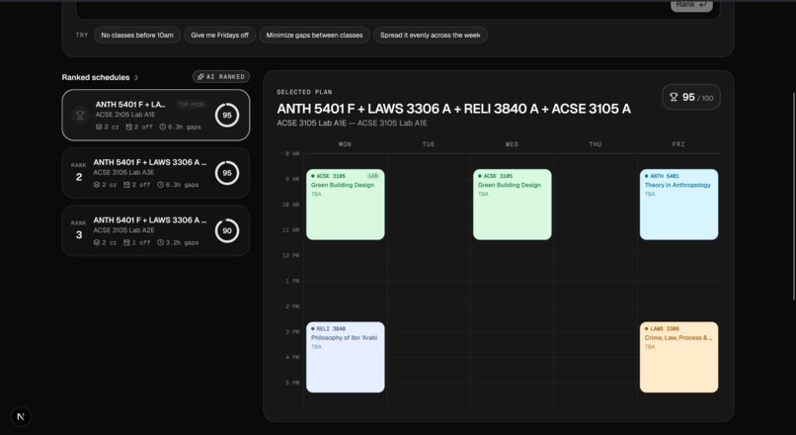Open Friday ANTH 5401 Theory in Anthropology event
The height and width of the screenshot is (435, 796).
678,205
